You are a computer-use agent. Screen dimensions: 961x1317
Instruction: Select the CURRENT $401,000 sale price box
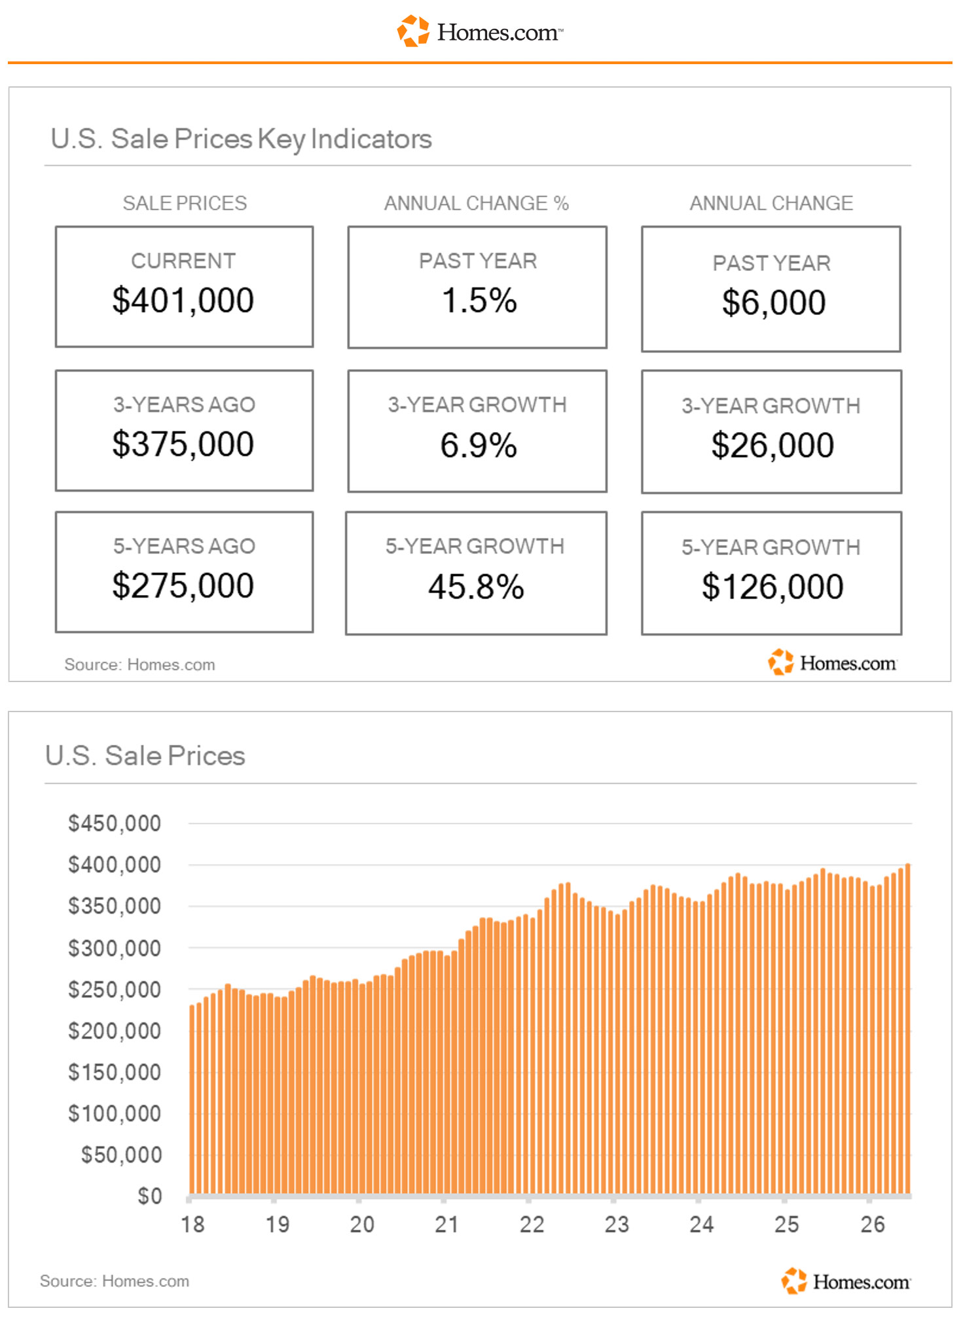pos(185,287)
